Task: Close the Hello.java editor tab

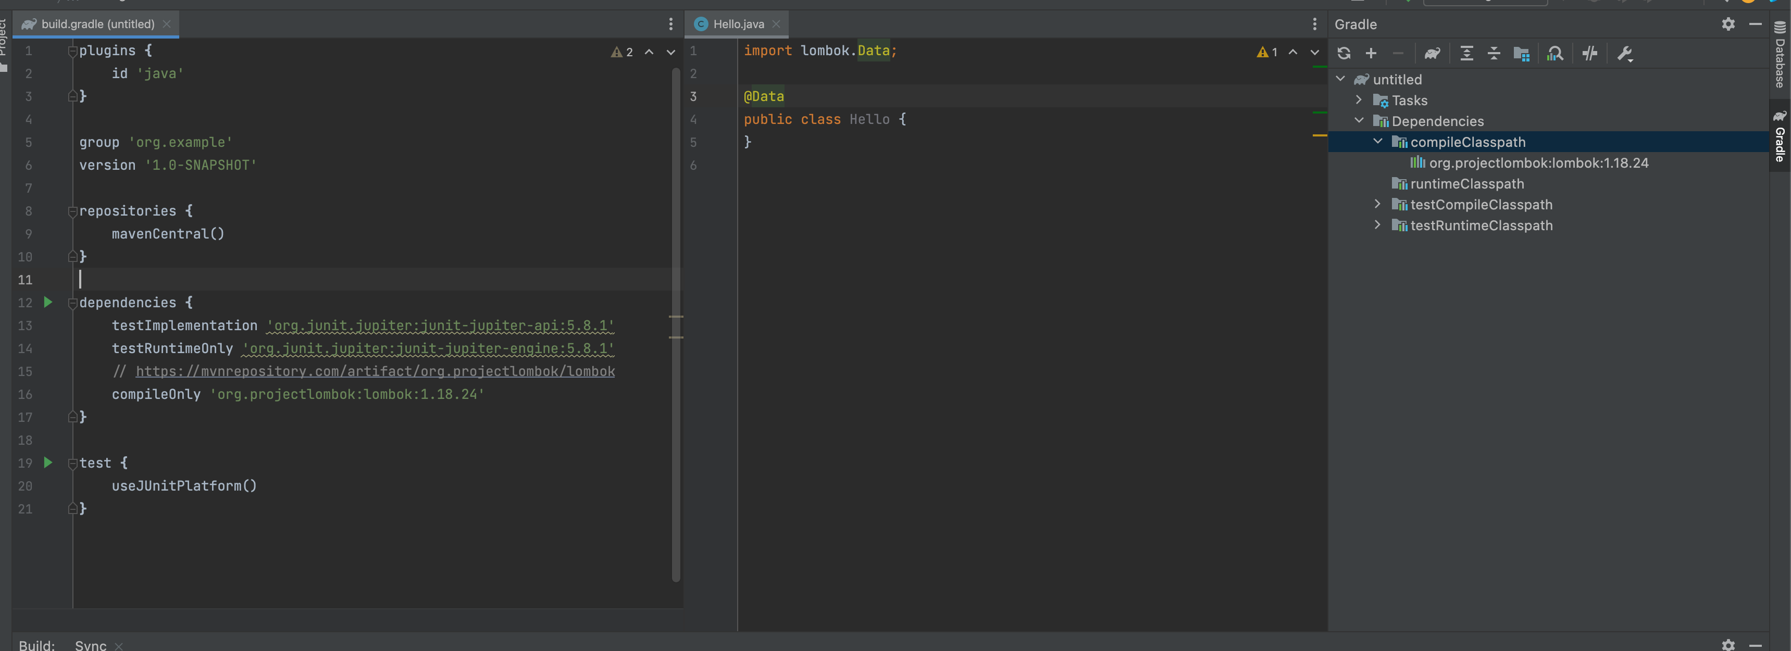Action: [776, 24]
